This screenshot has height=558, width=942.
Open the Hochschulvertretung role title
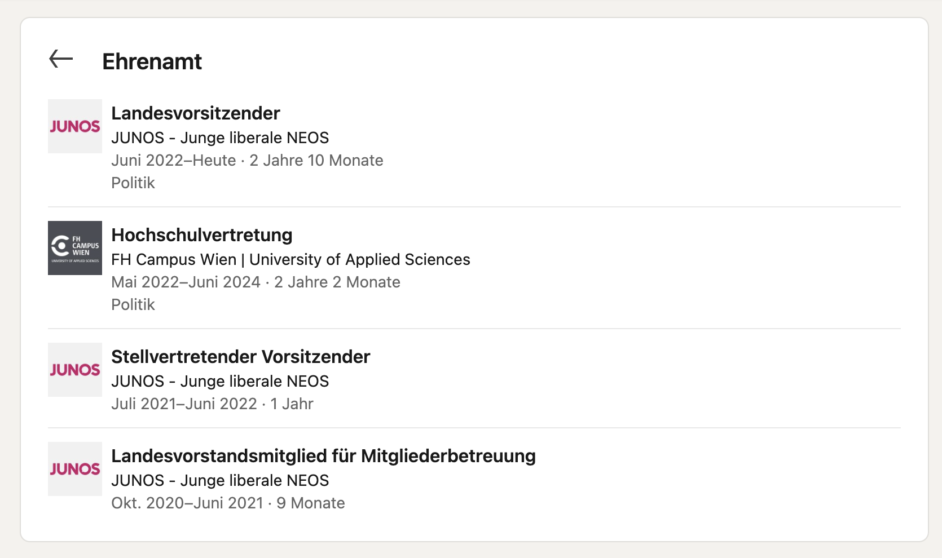coord(201,235)
